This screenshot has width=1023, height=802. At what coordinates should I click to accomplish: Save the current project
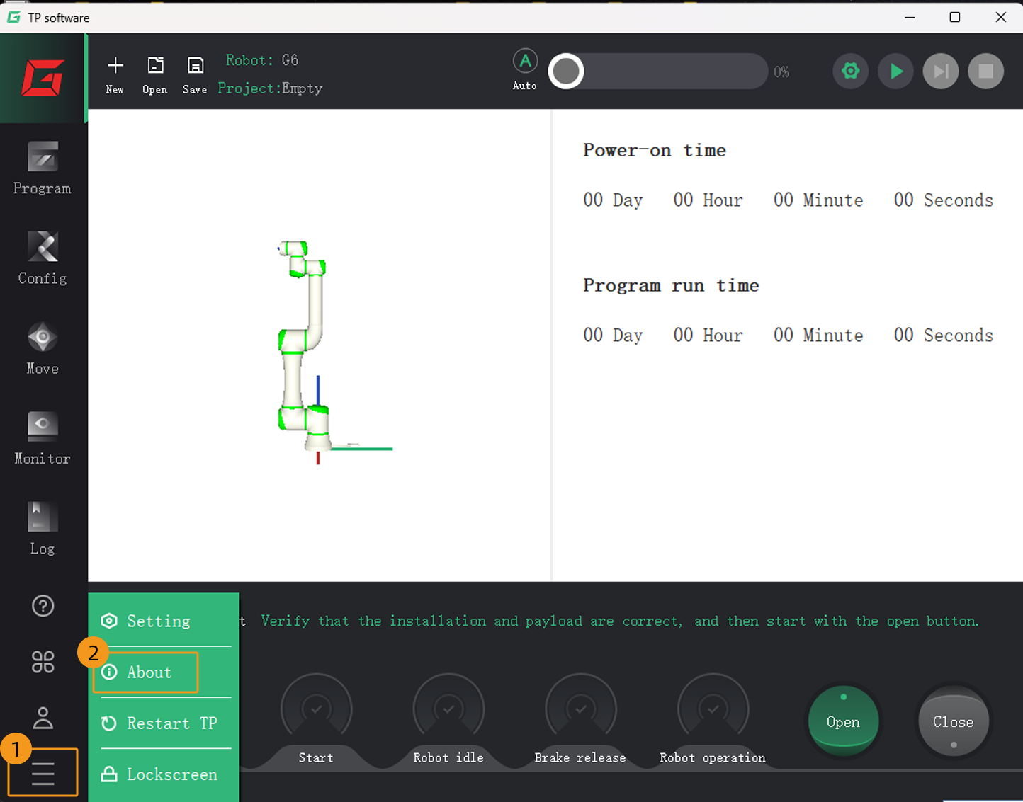[195, 75]
